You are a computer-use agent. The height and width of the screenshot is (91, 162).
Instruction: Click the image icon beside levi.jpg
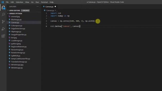click(x=10, y=38)
